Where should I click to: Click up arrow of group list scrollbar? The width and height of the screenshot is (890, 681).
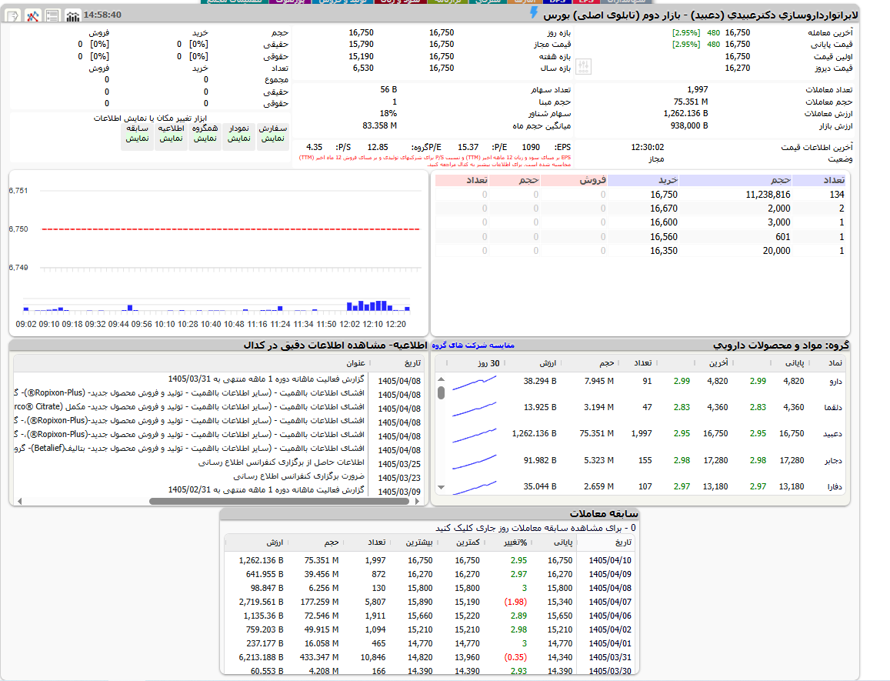click(441, 379)
